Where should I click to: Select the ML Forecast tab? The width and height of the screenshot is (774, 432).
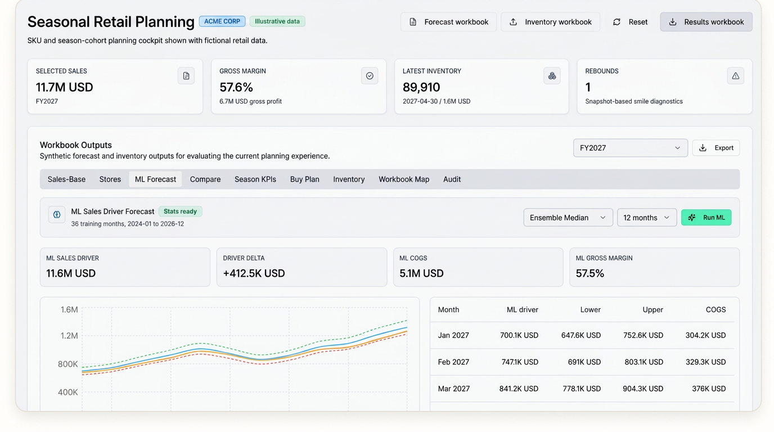[155, 179]
